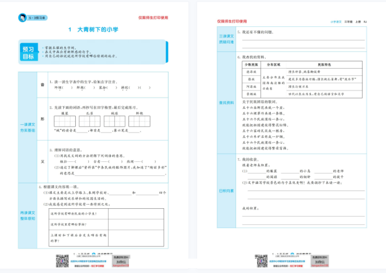Click the "查找资料" section label
The image size is (386, 273).
point(226,103)
